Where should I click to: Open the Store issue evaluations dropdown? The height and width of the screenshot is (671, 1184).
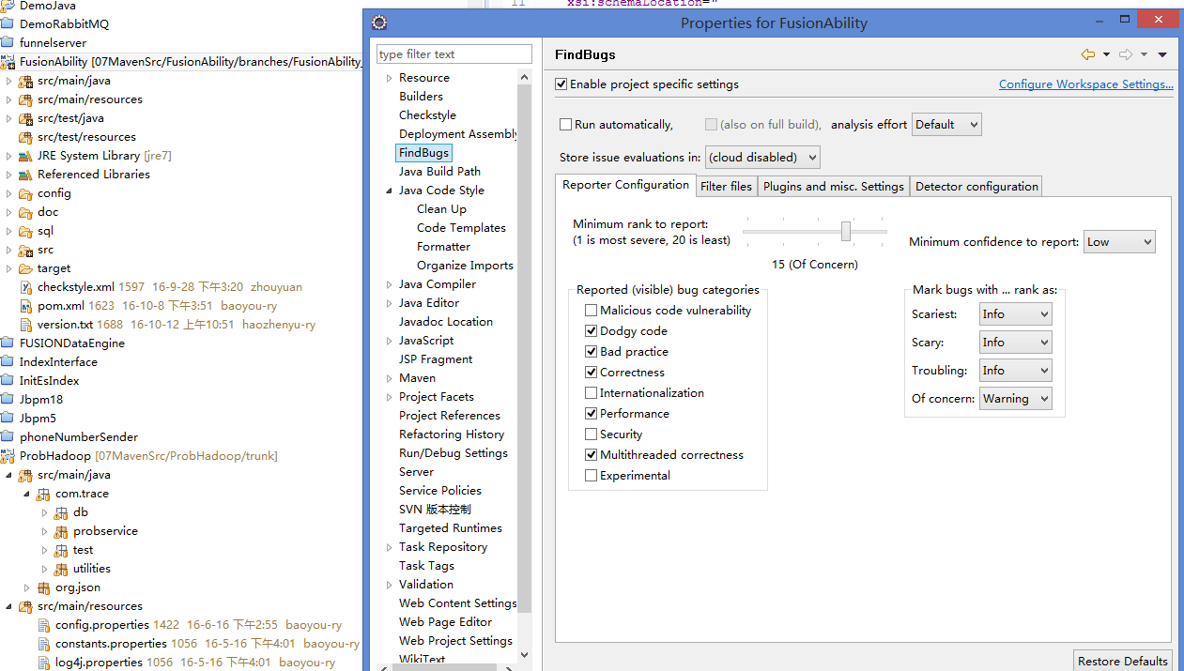point(762,158)
